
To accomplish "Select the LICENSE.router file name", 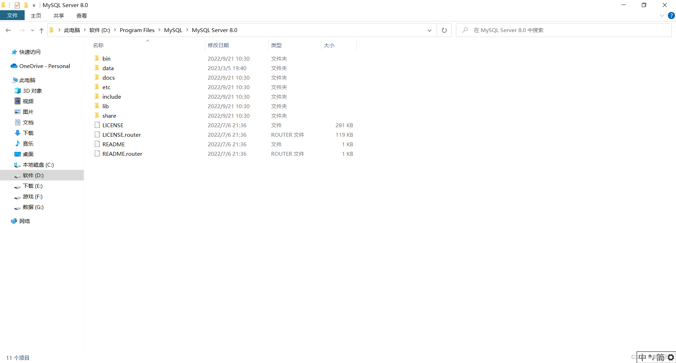I will (121, 135).
